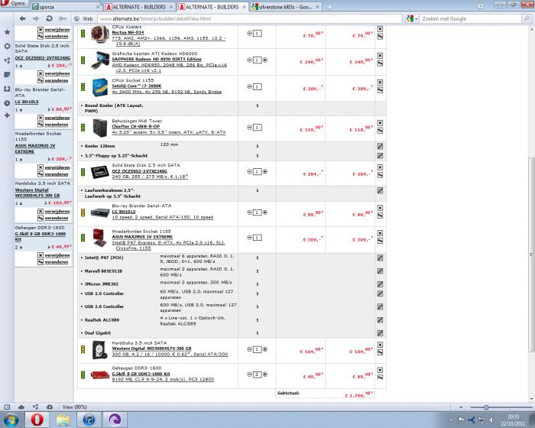Increase quantity of SAPPHIRE Radeon card
The width and height of the screenshot is (535, 428).
[x=265, y=60]
